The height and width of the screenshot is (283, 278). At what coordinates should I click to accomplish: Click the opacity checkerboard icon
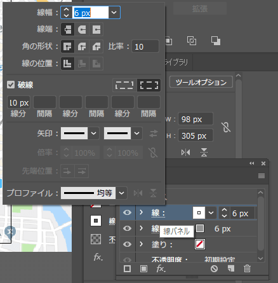(x=96, y=239)
